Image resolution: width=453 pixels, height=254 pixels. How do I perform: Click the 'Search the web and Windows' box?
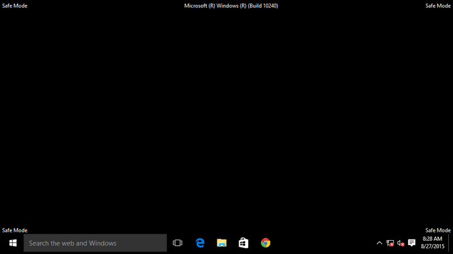pyautogui.click(x=95, y=243)
